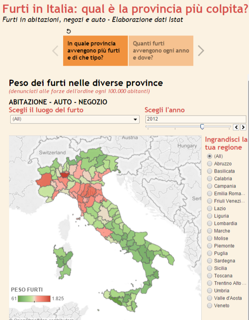Select the Abruzzo region option
Viewport: 249px width, 320px height.
(209, 164)
